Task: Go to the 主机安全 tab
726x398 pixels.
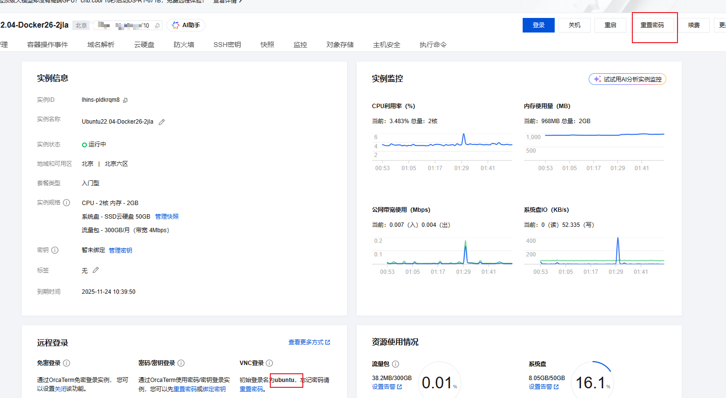Action: click(x=387, y=45)
